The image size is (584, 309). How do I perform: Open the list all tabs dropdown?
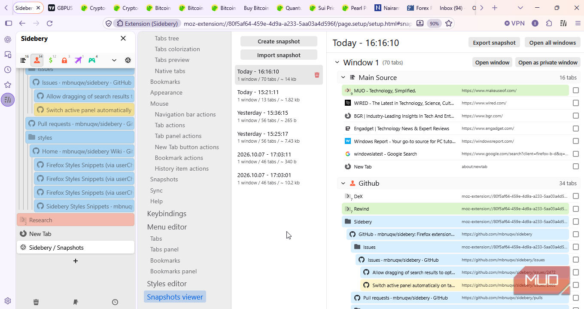click(520, 8)
